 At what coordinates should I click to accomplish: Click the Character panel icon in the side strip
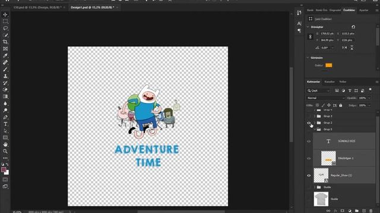(299, 24)
